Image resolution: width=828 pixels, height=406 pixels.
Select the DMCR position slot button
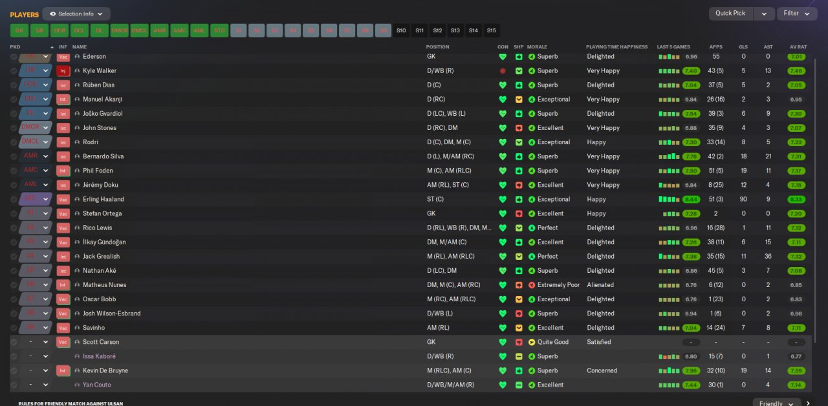click(120, 30)
